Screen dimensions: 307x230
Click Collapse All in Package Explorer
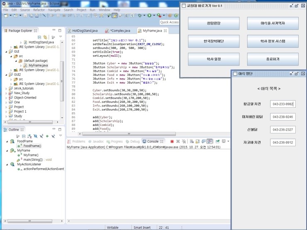pos(39,37)
